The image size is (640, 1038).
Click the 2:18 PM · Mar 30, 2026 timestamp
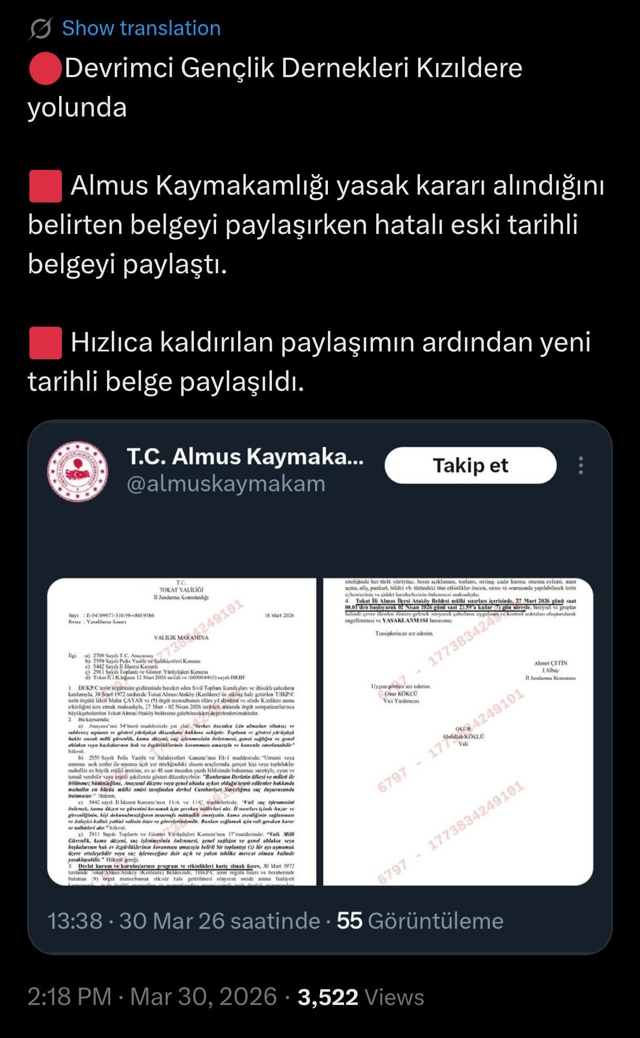point(152,997)
